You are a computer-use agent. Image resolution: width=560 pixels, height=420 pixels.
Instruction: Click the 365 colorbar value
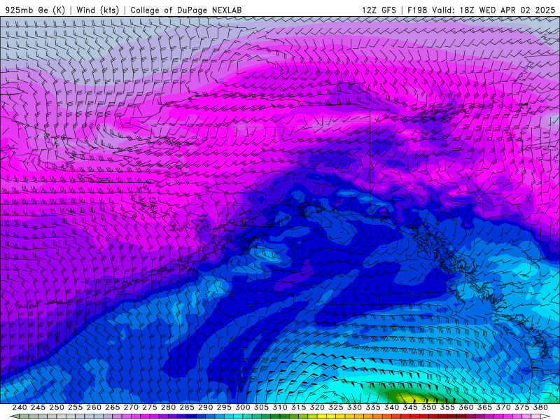[484, 407]
